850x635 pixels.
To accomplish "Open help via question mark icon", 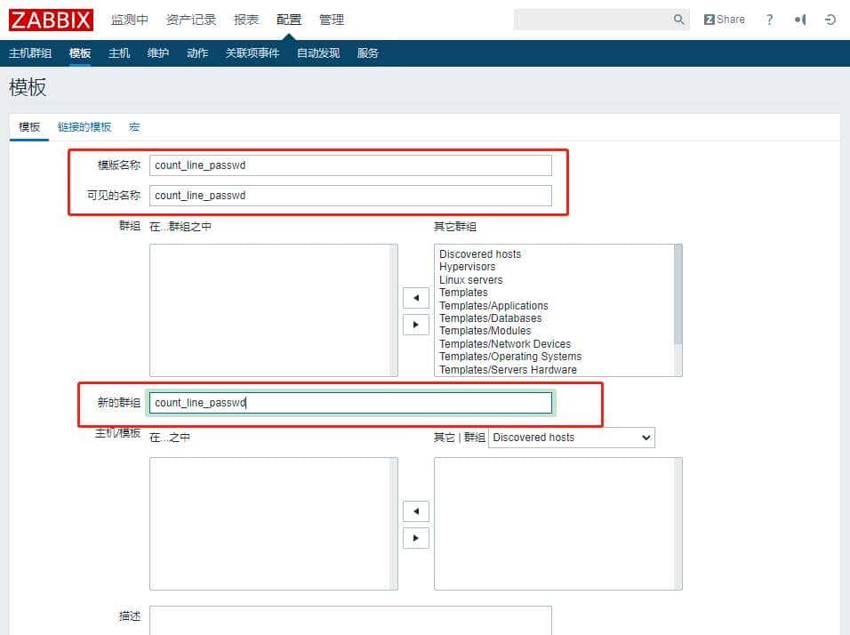I will click(769, 20).
